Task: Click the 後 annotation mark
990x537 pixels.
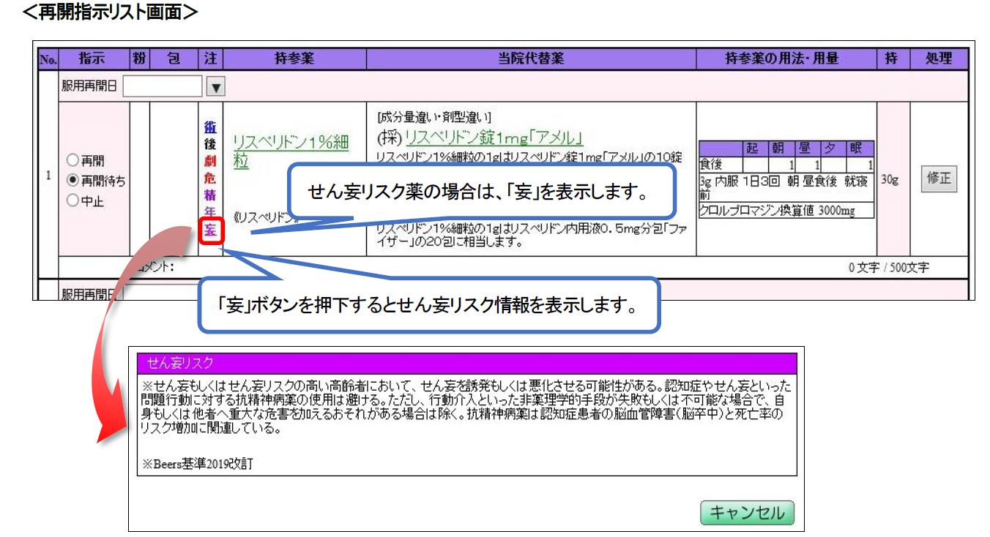Action: coord(211,144)
